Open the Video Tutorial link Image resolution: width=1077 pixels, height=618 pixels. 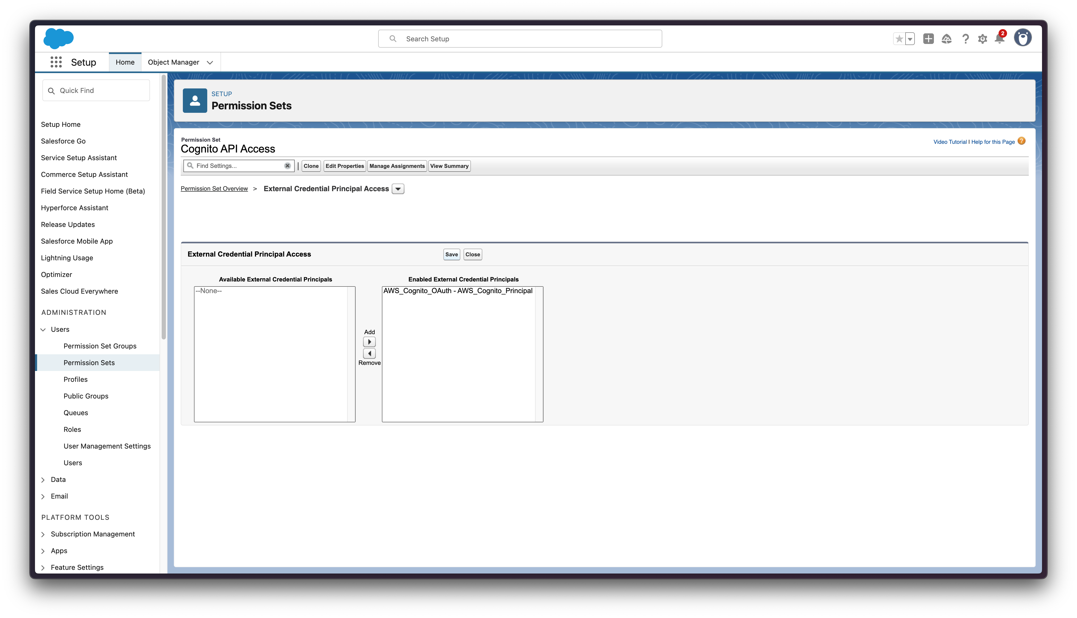950,142
